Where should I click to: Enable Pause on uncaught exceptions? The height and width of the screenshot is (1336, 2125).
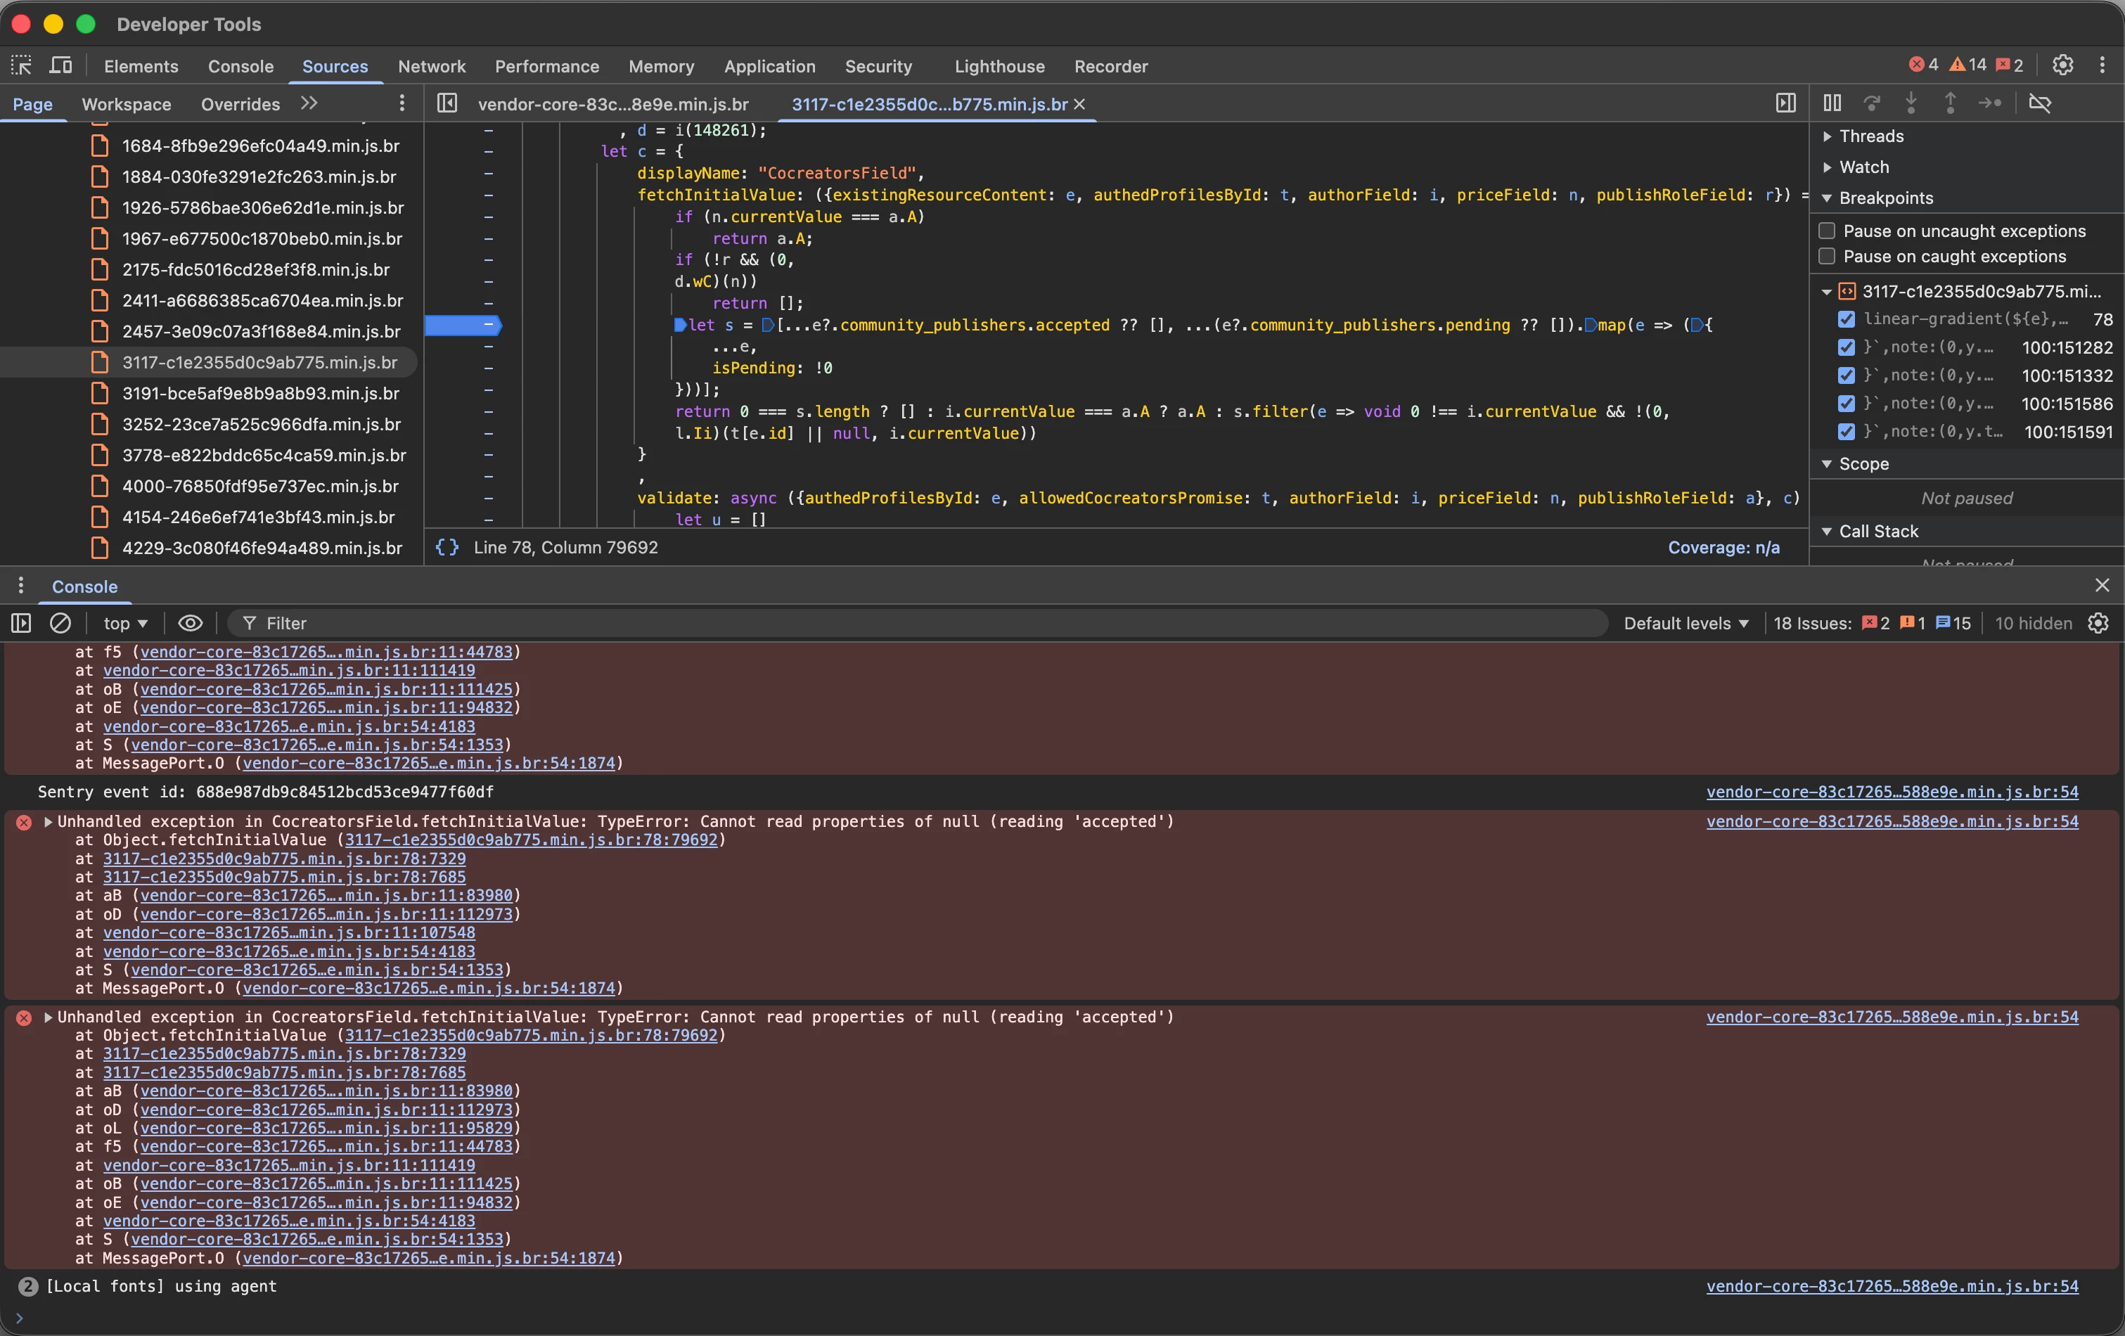pos(1827,231)
